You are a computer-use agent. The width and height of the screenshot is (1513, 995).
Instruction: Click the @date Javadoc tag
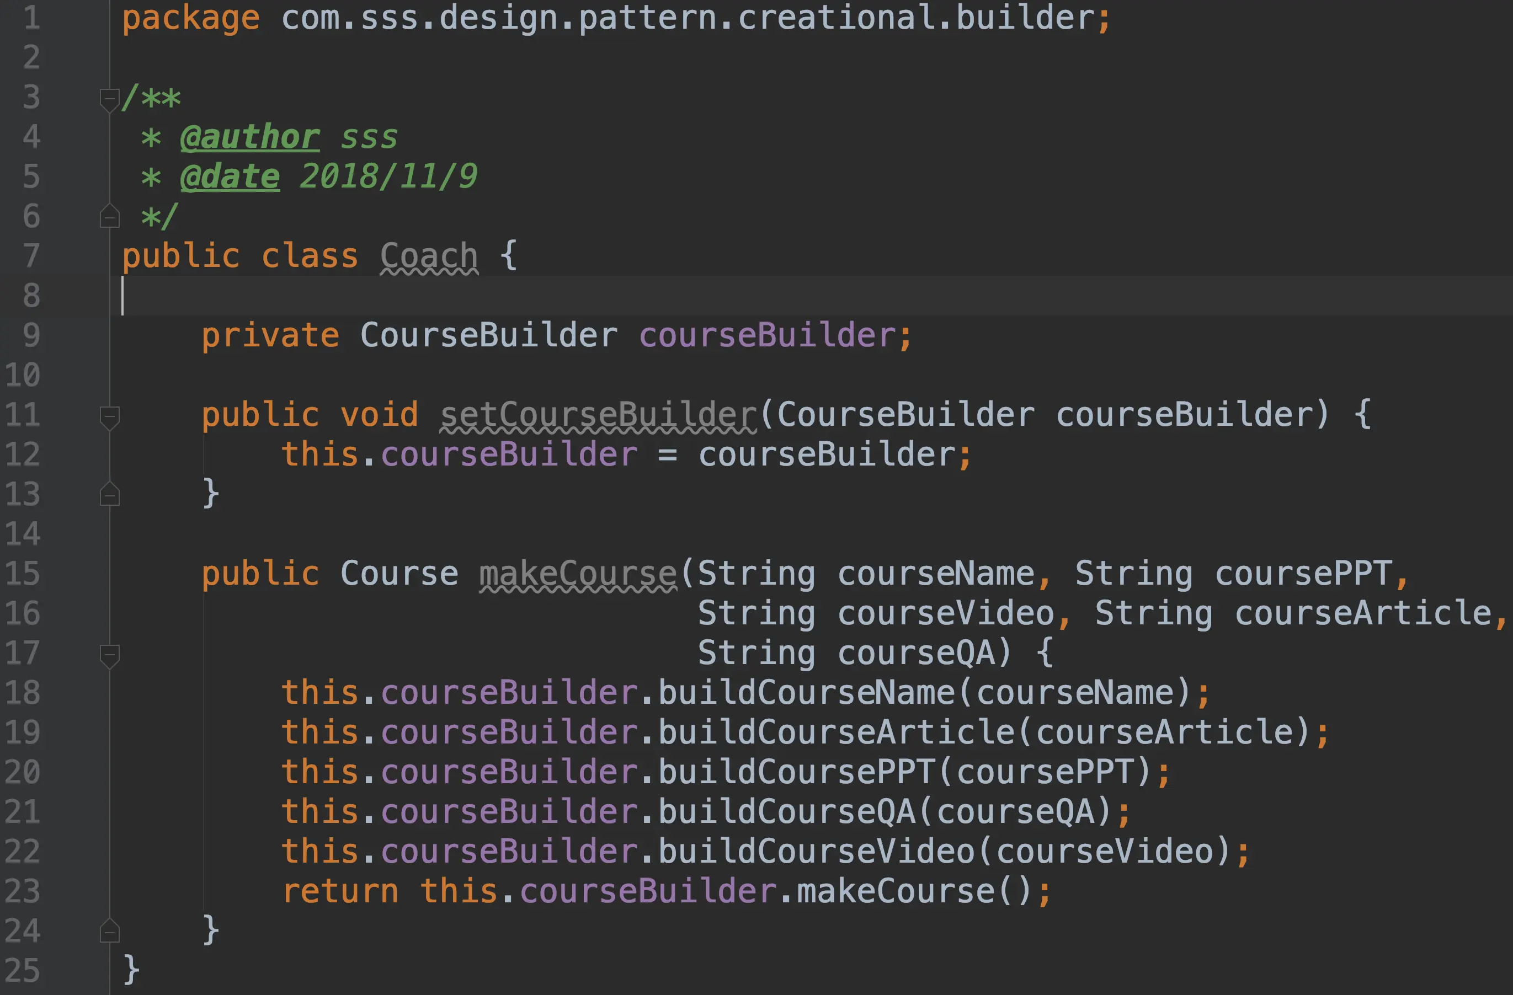pyautogui.click(x=230, y=176)
